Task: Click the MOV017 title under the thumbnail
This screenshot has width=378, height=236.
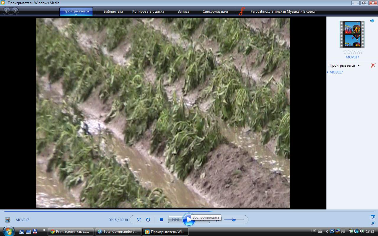Action: tap(352, 57)
